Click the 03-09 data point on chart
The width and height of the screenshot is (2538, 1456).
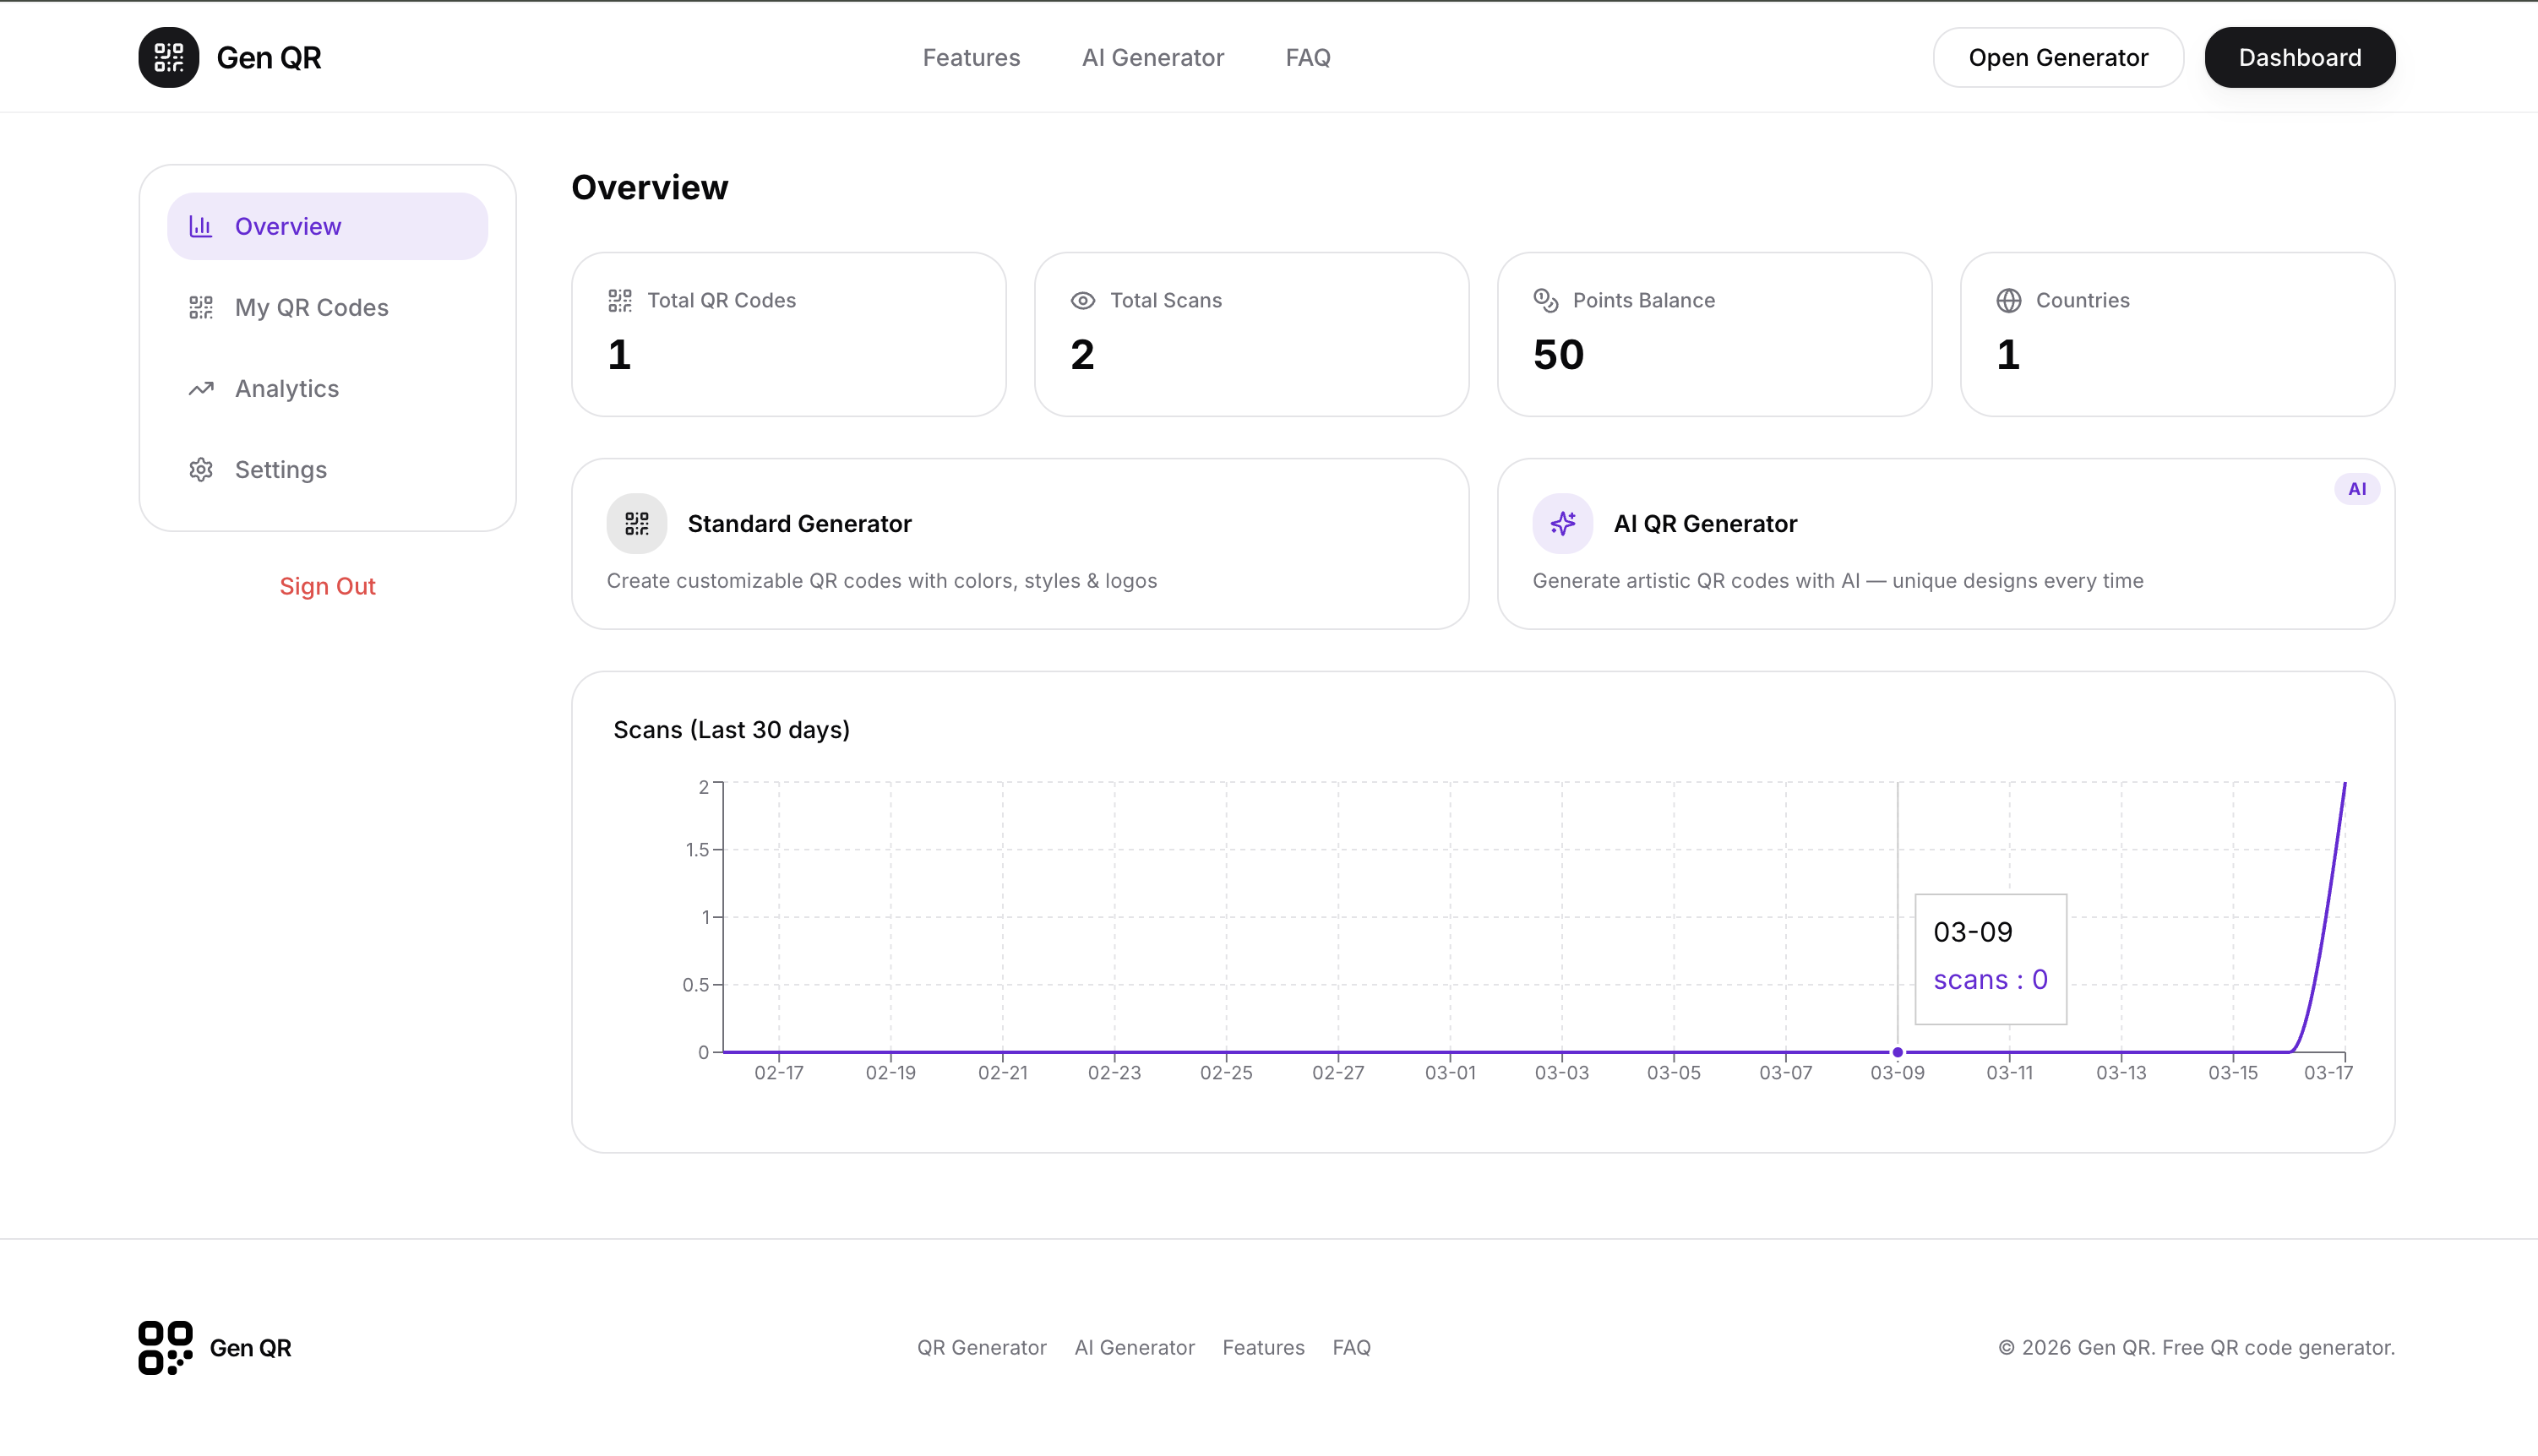point(1897,1052)
